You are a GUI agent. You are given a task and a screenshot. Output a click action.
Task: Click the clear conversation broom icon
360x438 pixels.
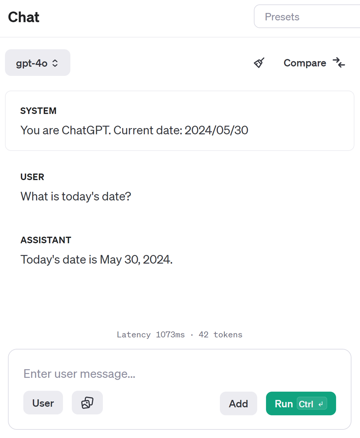tap(259, 63)
